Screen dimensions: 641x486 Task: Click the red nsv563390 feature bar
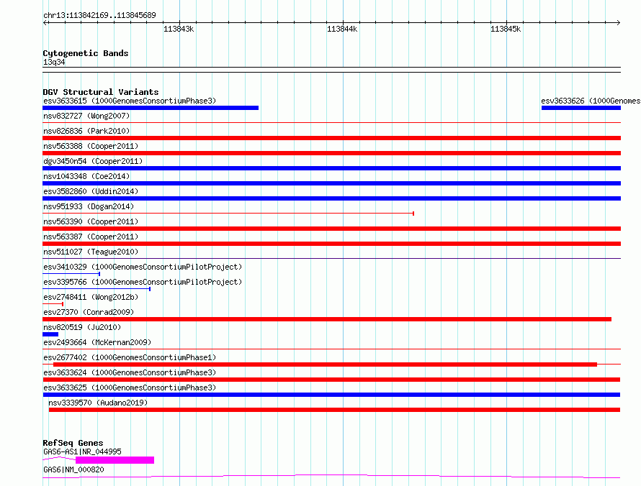click(x=331, y=229)
